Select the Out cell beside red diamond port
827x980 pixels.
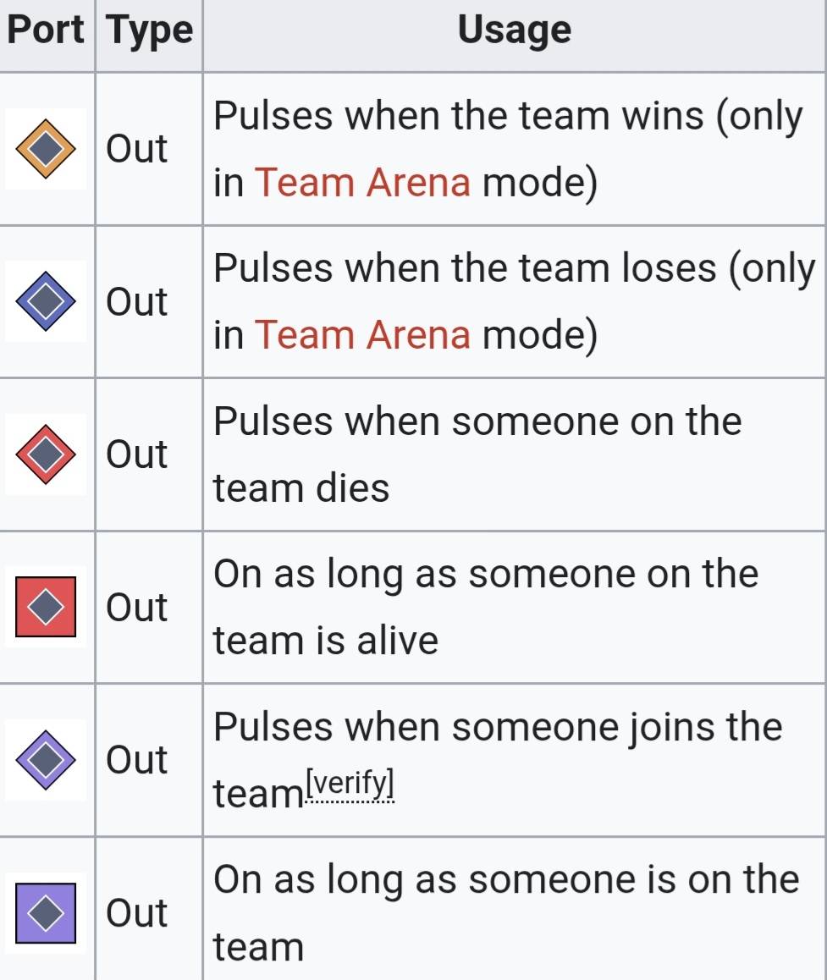[x=137, y=454]
